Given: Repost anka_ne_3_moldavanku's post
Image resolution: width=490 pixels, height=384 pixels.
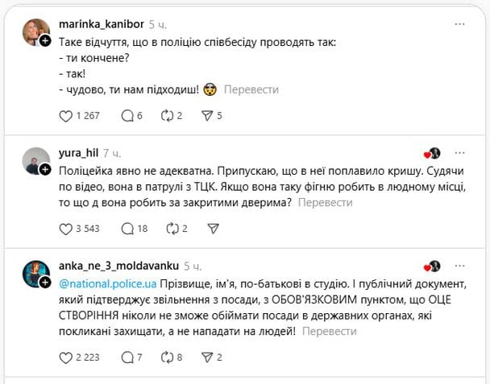Looking at the screenshot, I should point(168,357).
